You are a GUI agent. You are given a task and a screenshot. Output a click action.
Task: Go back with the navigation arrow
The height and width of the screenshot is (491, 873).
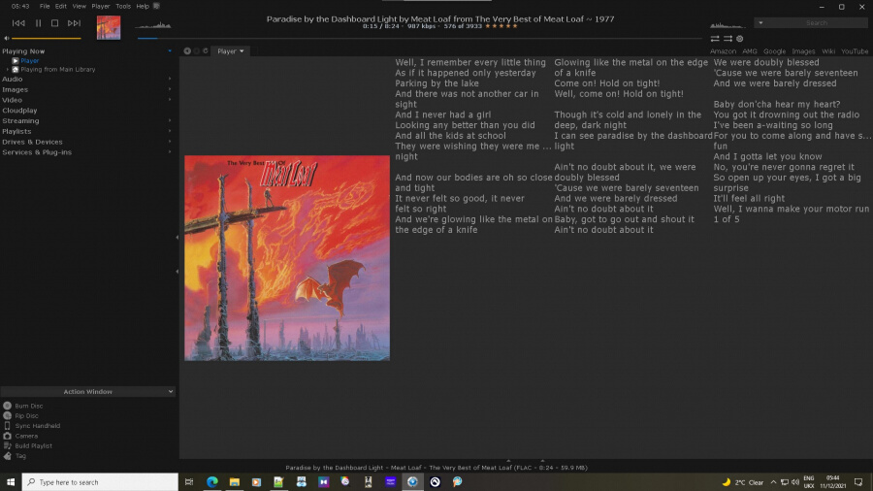[187, 50]
